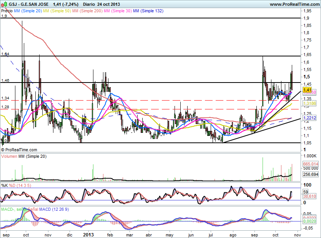
Task: Click the copyright icon beside ProRealTime.com
Action: pos(3,150)
